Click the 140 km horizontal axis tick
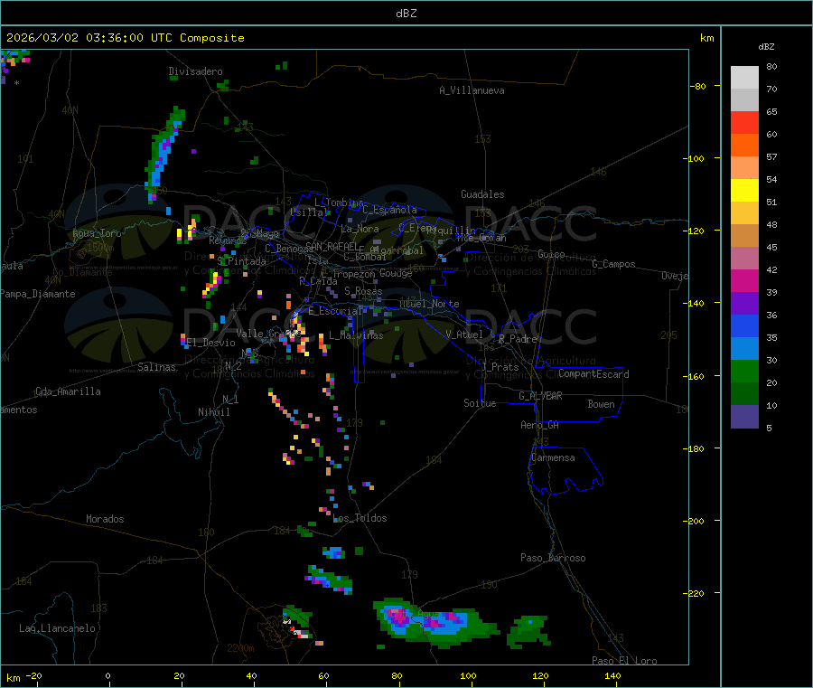This screenshot has height=688, width=813. point(612,675)
